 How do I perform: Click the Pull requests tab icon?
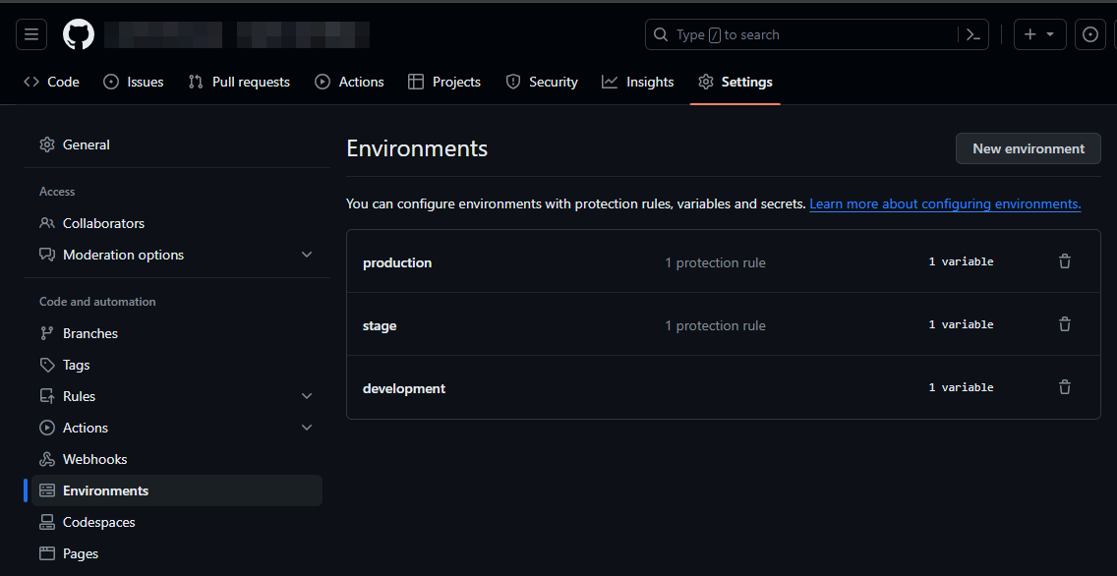196,82
